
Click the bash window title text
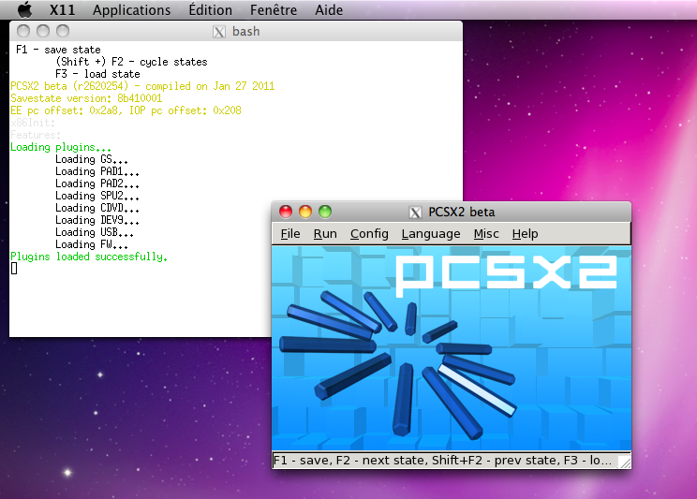245,32
